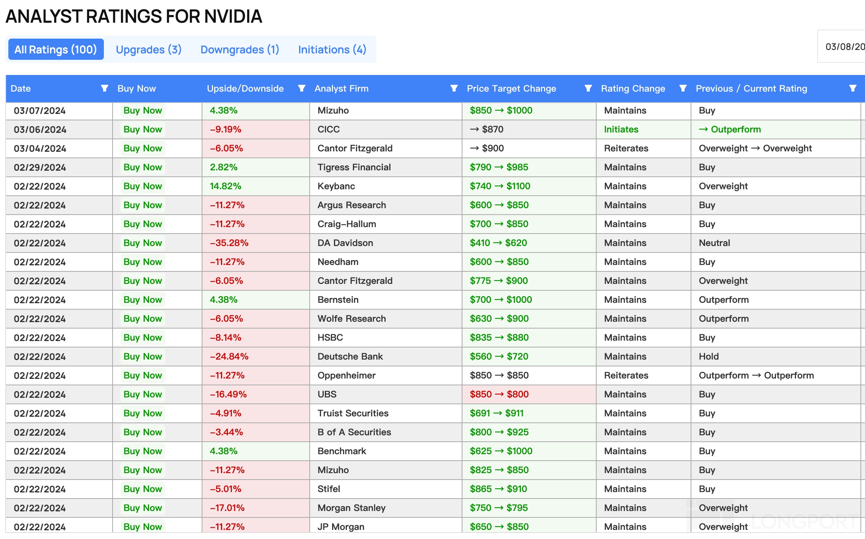Click Buy Now in the UBS row

tap(143, 394)
